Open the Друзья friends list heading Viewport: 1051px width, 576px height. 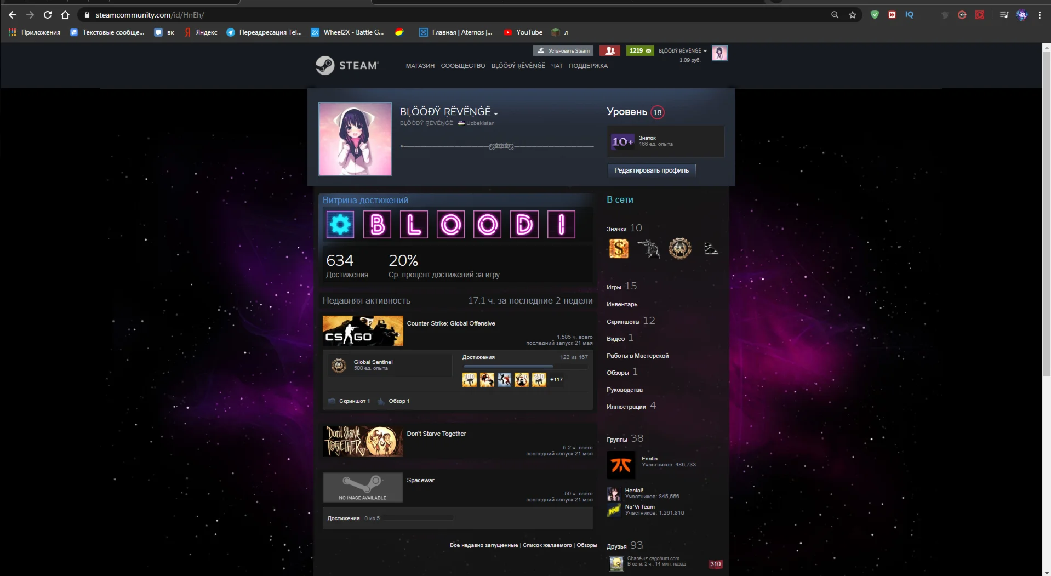click(x=616, y=546)
